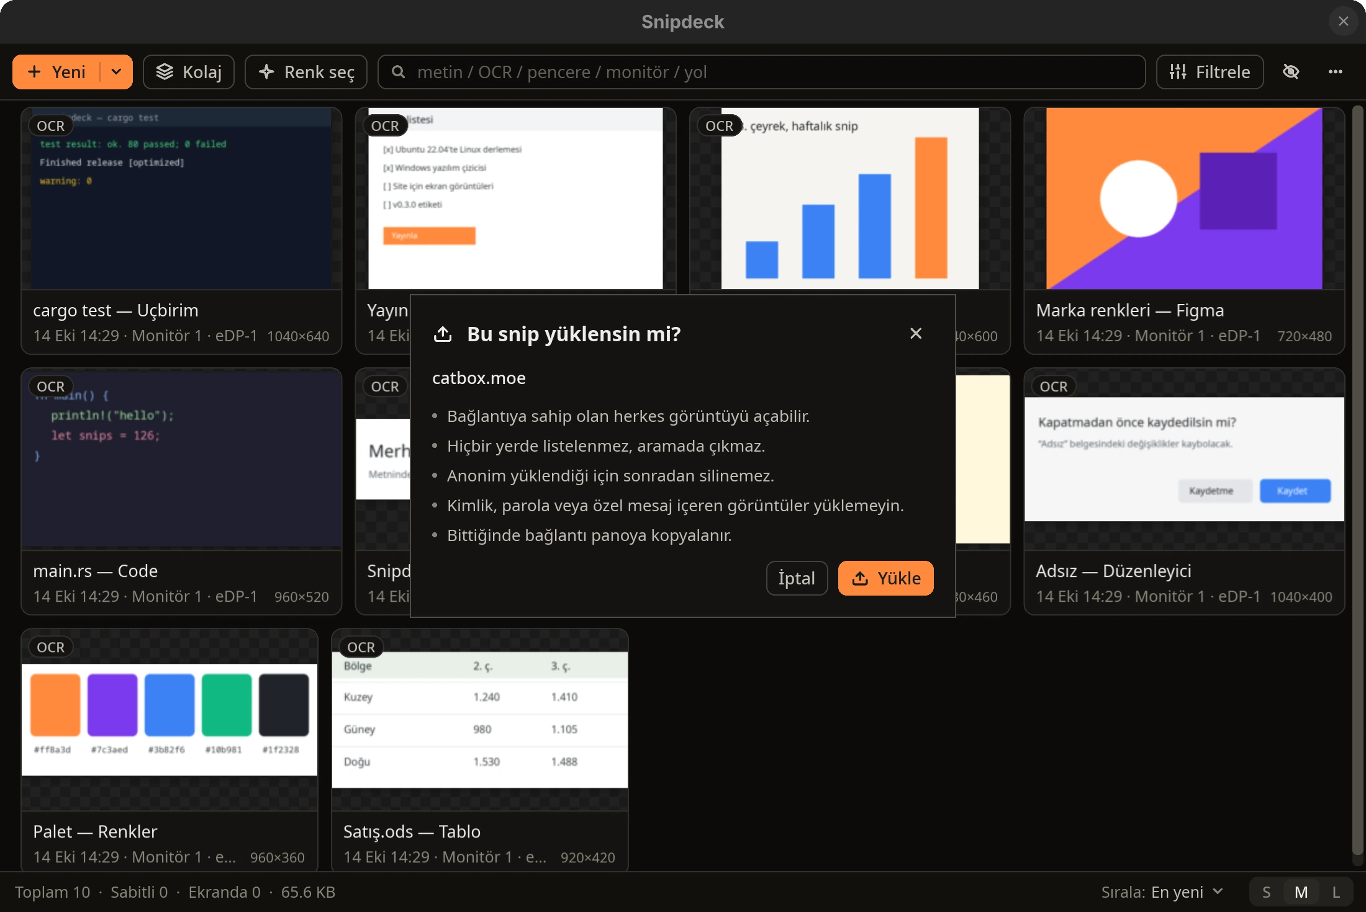The image size is (1366, 912).
Task: Click the upload icon in dialog title
Action: click(x=443, y=334)
